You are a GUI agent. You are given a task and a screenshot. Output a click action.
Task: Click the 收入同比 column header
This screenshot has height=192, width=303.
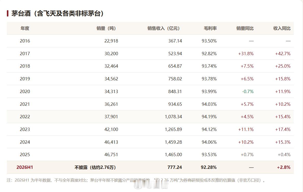coord(282,28)
